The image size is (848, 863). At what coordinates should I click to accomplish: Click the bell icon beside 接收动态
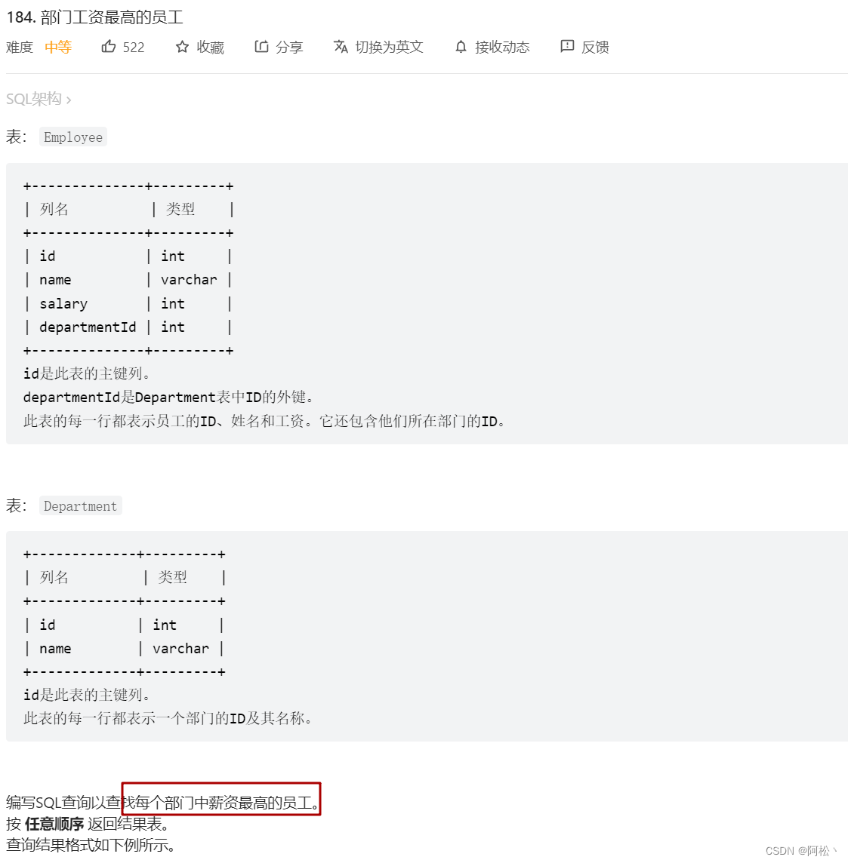(x=461, y=46)
